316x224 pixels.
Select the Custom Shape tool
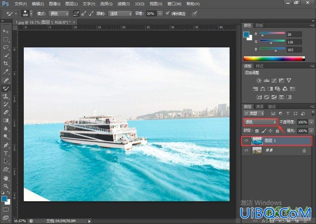pos(6,169)
